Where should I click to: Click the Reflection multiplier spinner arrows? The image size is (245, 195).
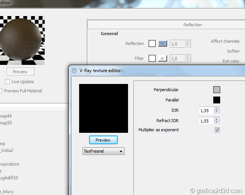click(x=187, y=44)
